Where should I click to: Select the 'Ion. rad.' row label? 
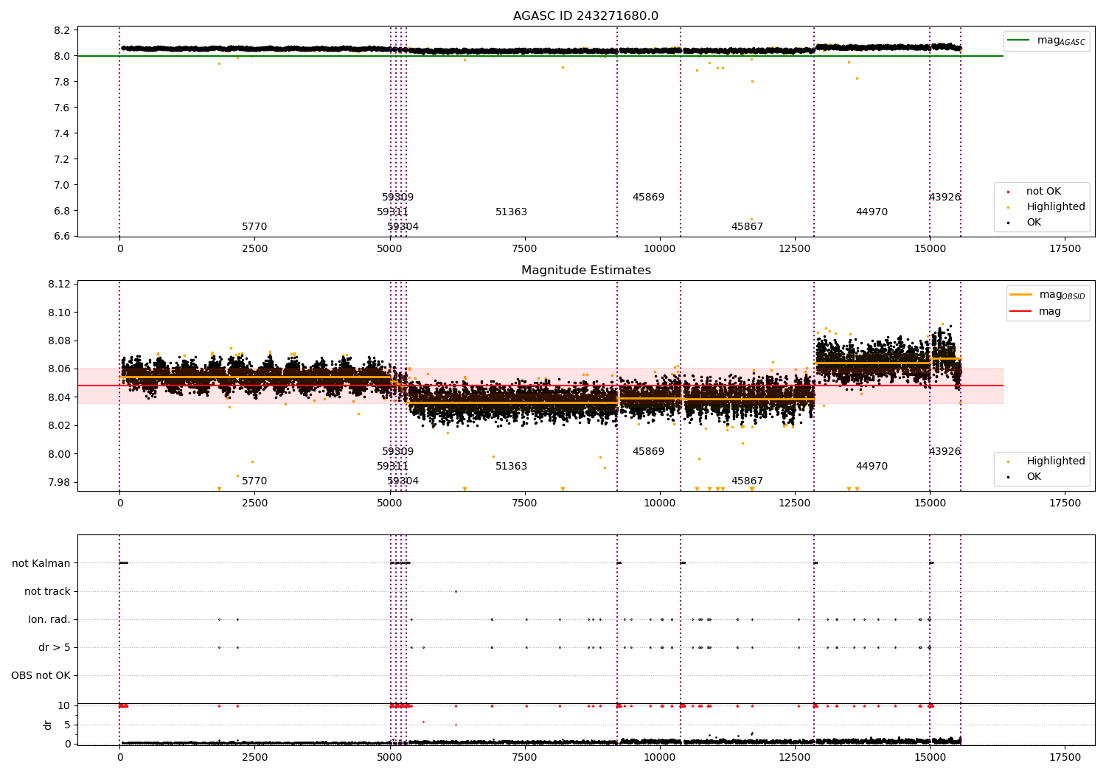pyautogui.click(x=49, y=619)
